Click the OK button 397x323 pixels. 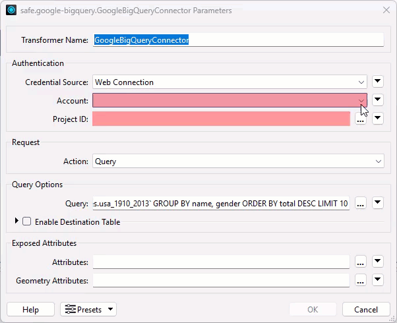click(313, 309)
